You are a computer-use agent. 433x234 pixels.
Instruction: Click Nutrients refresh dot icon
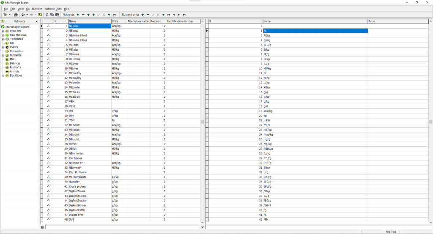coord(109,15)
